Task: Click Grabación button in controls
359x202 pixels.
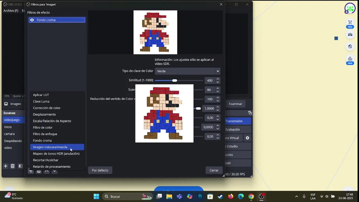Action: pos(238,130)
